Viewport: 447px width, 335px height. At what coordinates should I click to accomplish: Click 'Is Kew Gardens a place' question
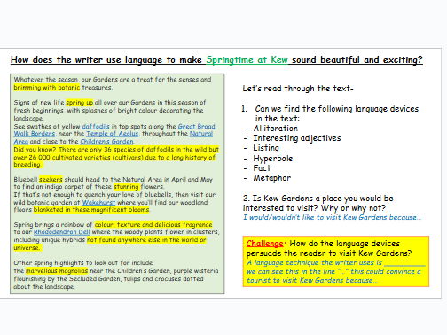click(318, 203)
